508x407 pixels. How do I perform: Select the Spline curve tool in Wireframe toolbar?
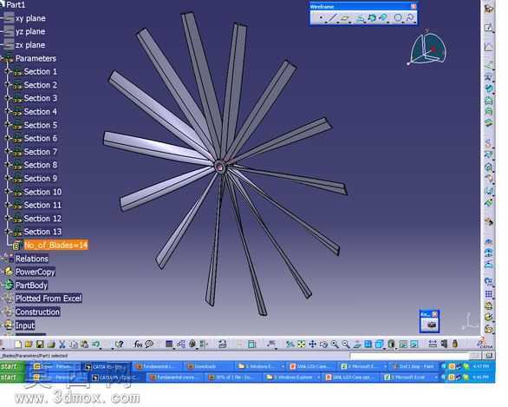[x=410, y=17]
